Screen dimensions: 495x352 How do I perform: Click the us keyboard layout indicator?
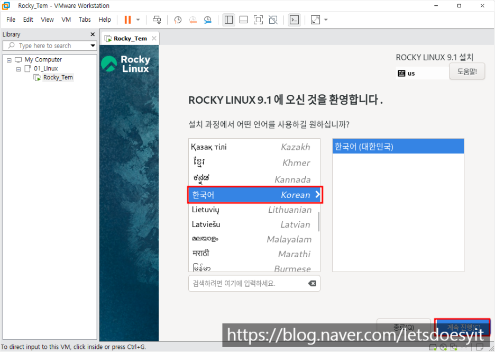tap(422, 73)
